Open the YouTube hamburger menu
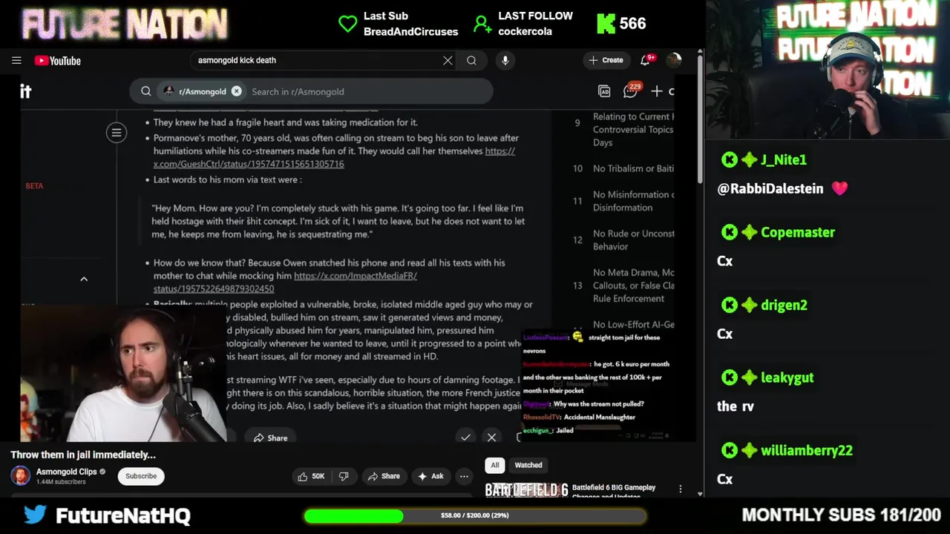The width and height of the screenshot is (950, 534). [x=16, y=61]
